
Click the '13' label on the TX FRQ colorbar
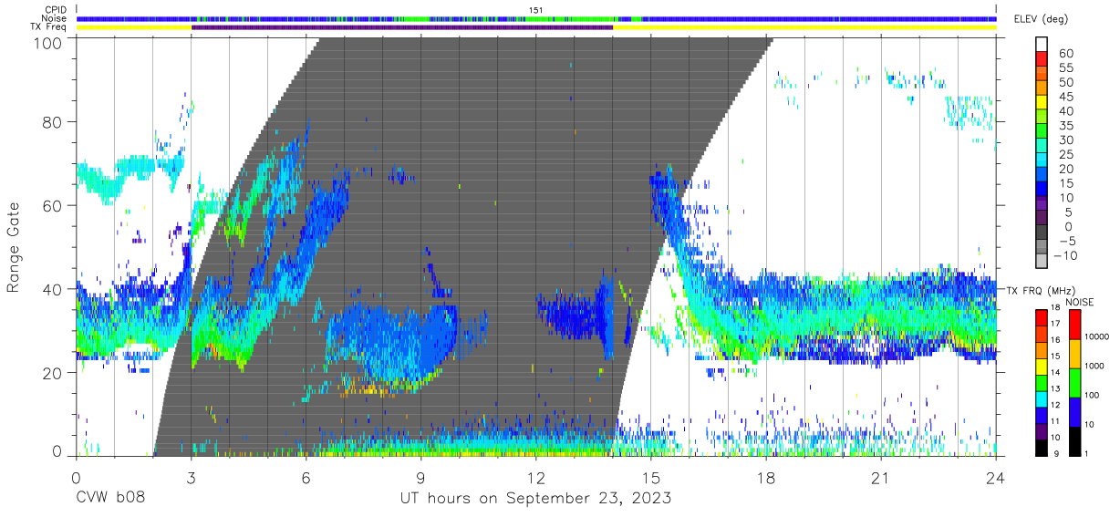pos(1053,388)
